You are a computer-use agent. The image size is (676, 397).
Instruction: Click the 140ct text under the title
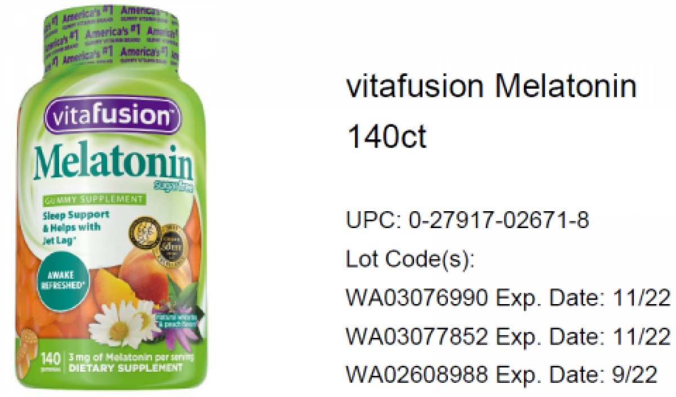[387, 137]
